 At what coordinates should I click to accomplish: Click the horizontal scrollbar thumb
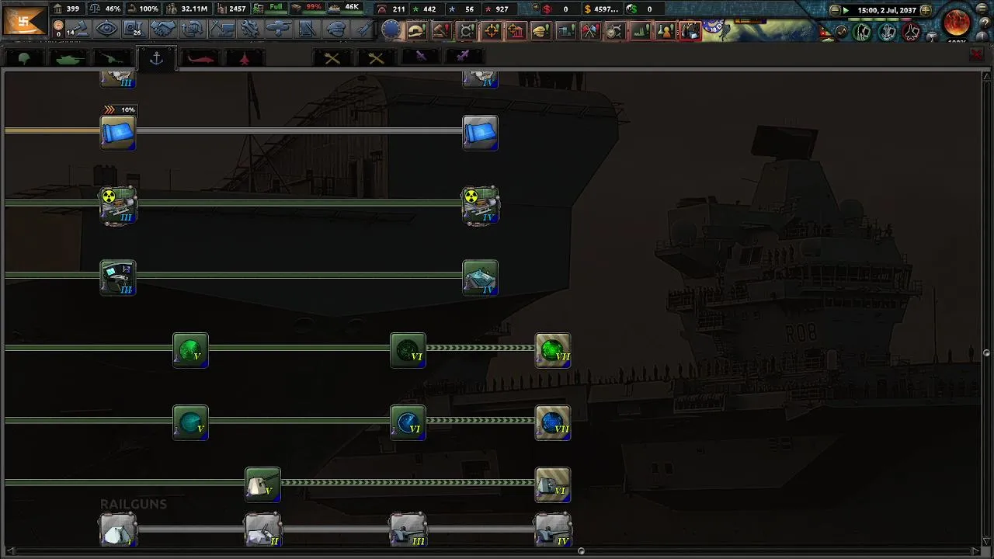pyautogui.click(x=581, y=551)
